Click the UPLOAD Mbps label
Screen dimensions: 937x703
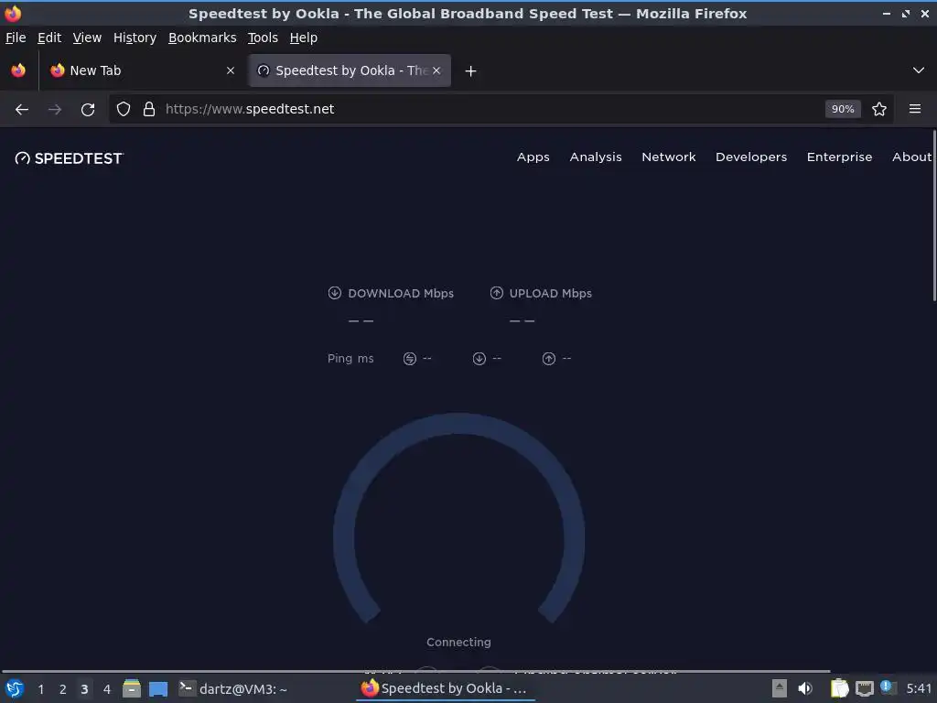(550, 294)
